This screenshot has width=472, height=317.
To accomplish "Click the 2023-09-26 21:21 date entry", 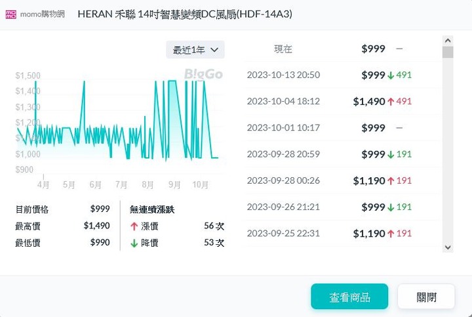I will coord(283,207).
